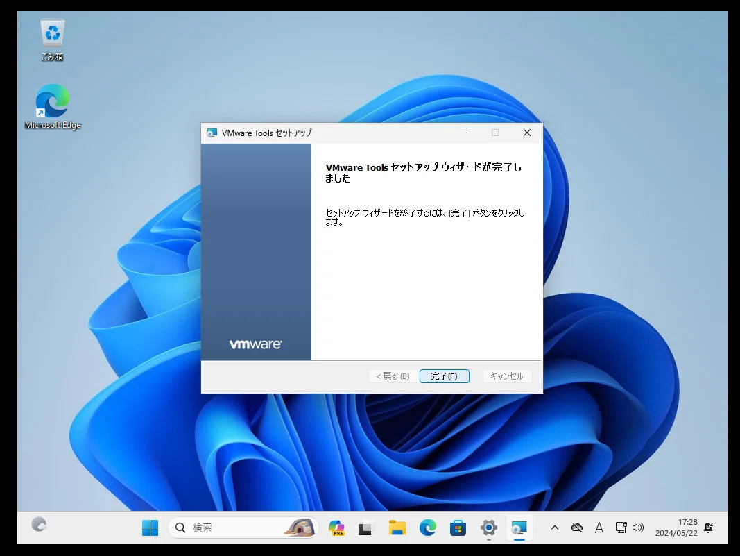Open the ごみ箱 recycle bin desktop icon
Screen dimensions: 740x556
pyautogui.click(x=53, y=40)
